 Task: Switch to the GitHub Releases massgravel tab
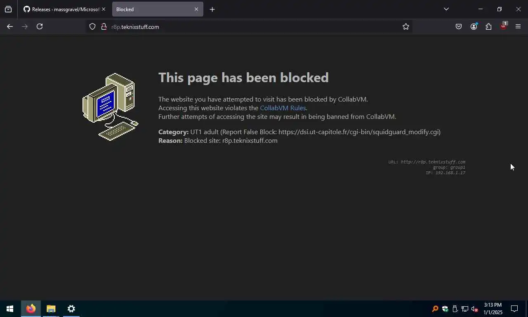point(61,9)
